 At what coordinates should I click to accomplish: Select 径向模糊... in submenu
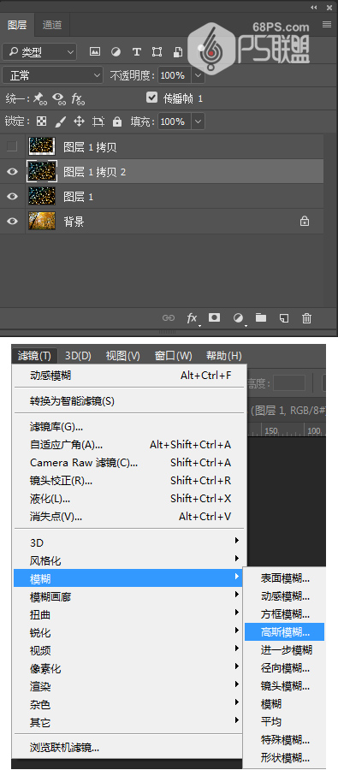285,668
